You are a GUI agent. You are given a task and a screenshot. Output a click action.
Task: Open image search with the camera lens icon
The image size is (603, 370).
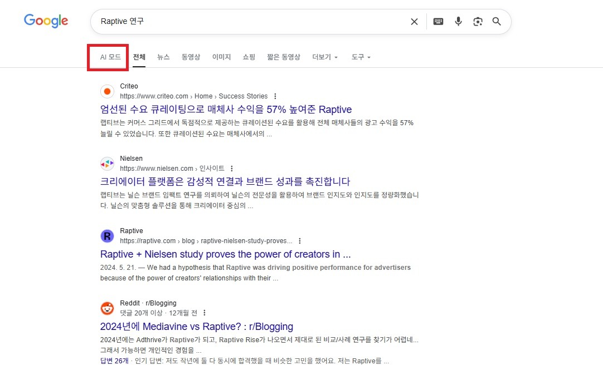[478, 22]
